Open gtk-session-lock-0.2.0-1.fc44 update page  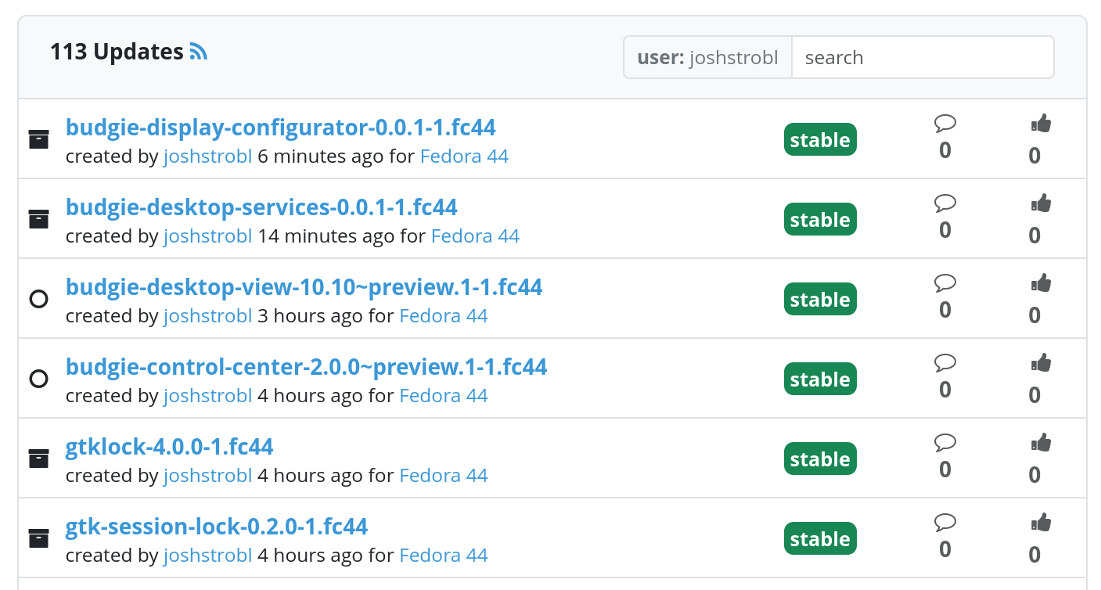click(216, 526)
